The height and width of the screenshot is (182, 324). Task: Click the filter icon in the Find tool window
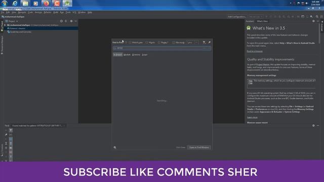tap(11, 130)
